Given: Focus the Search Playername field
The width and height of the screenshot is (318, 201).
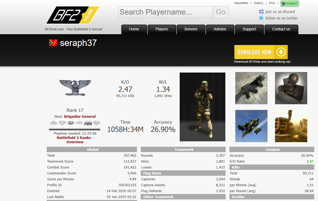Looking at the screenshot, I should pyautogui.click(x=165, y=12).
